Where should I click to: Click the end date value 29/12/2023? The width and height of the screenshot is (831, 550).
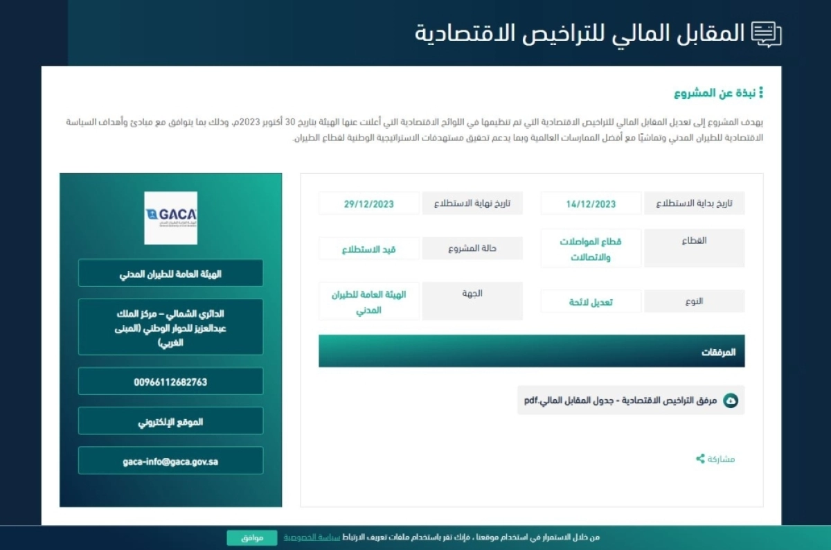368,203
